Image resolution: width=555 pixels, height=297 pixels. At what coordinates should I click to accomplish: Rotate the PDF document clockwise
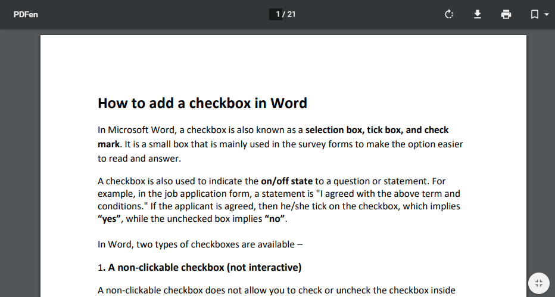pyautogui.click(x=449, y=14)
